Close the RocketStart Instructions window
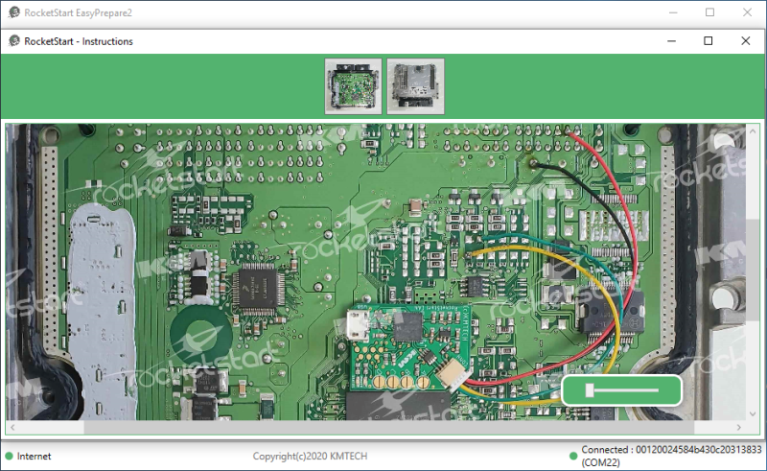Image resolution: width=767 pixels, height=471 pixels. (x=745, y=41)
